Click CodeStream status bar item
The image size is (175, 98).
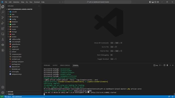pos(17,97)
